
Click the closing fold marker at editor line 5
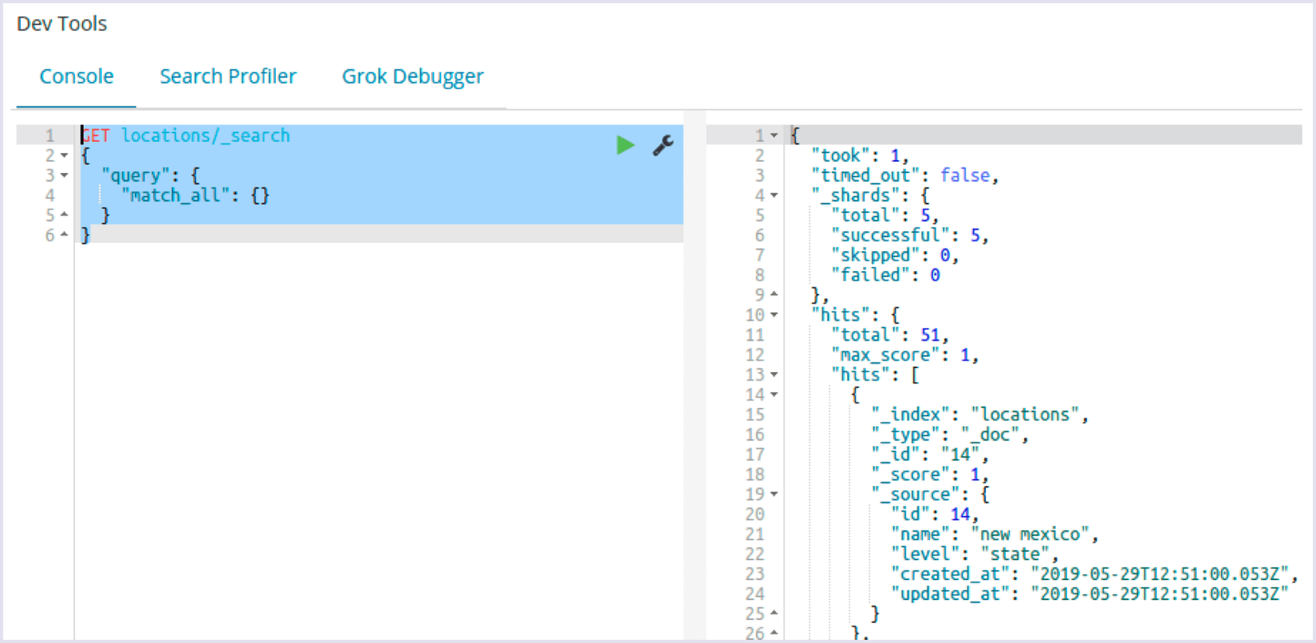tap(65, 214)
